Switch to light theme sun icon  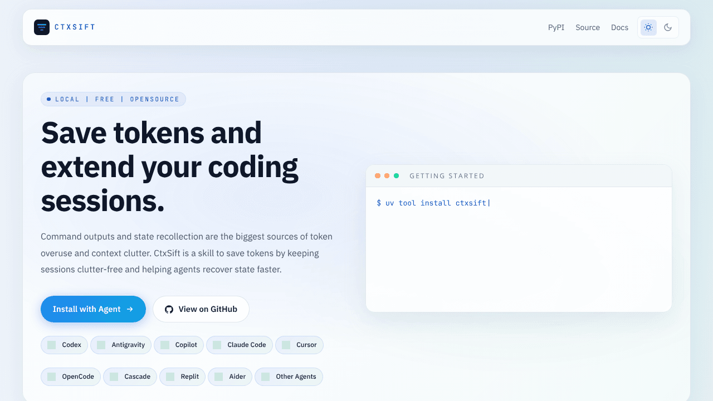point(648,27)
